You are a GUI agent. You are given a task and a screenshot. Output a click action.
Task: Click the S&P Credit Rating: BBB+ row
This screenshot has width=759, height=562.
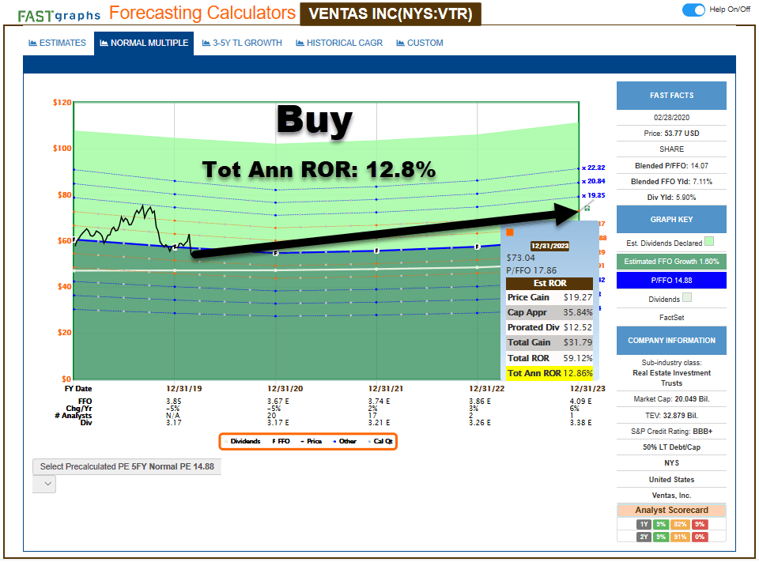click(x=671, y=432)
